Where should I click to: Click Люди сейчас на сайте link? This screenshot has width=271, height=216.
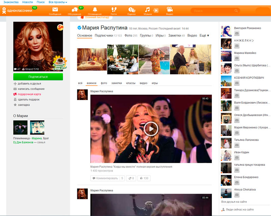[238, 210]
